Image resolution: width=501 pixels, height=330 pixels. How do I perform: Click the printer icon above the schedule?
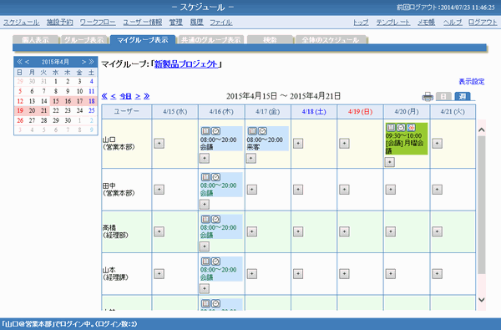(428, 96)
